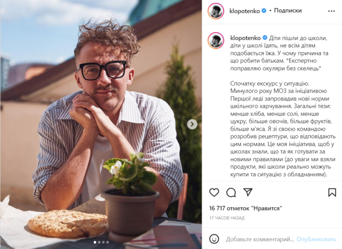Toggle Подписки following button
Screen dimensions: 342x249
[x=288, y=11]
